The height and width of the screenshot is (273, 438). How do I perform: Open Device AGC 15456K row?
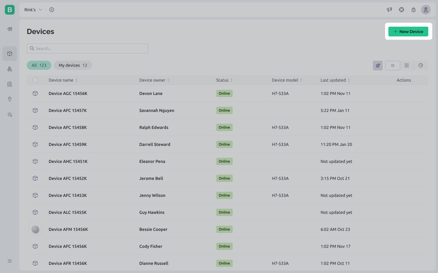pos(68,93)
